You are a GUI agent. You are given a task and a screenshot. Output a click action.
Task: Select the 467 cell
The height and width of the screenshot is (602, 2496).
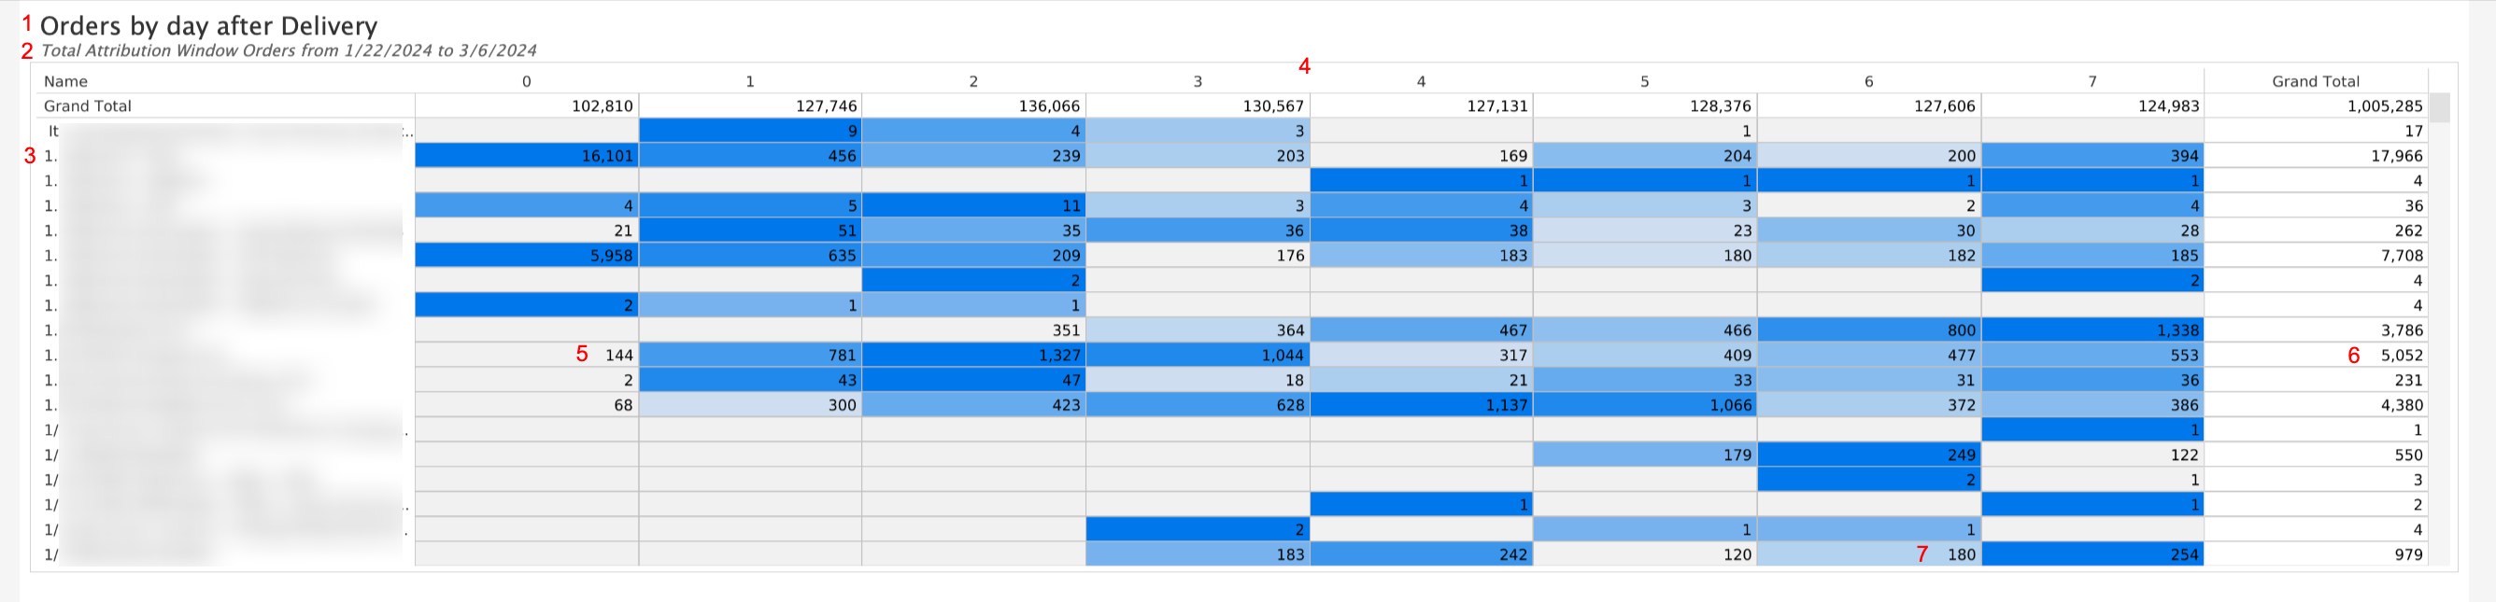coord(1422,330)
